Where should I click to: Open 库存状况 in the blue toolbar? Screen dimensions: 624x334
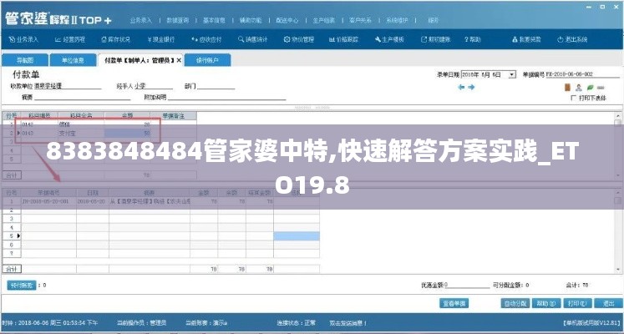pyautogui.click(x=115, y=40)
